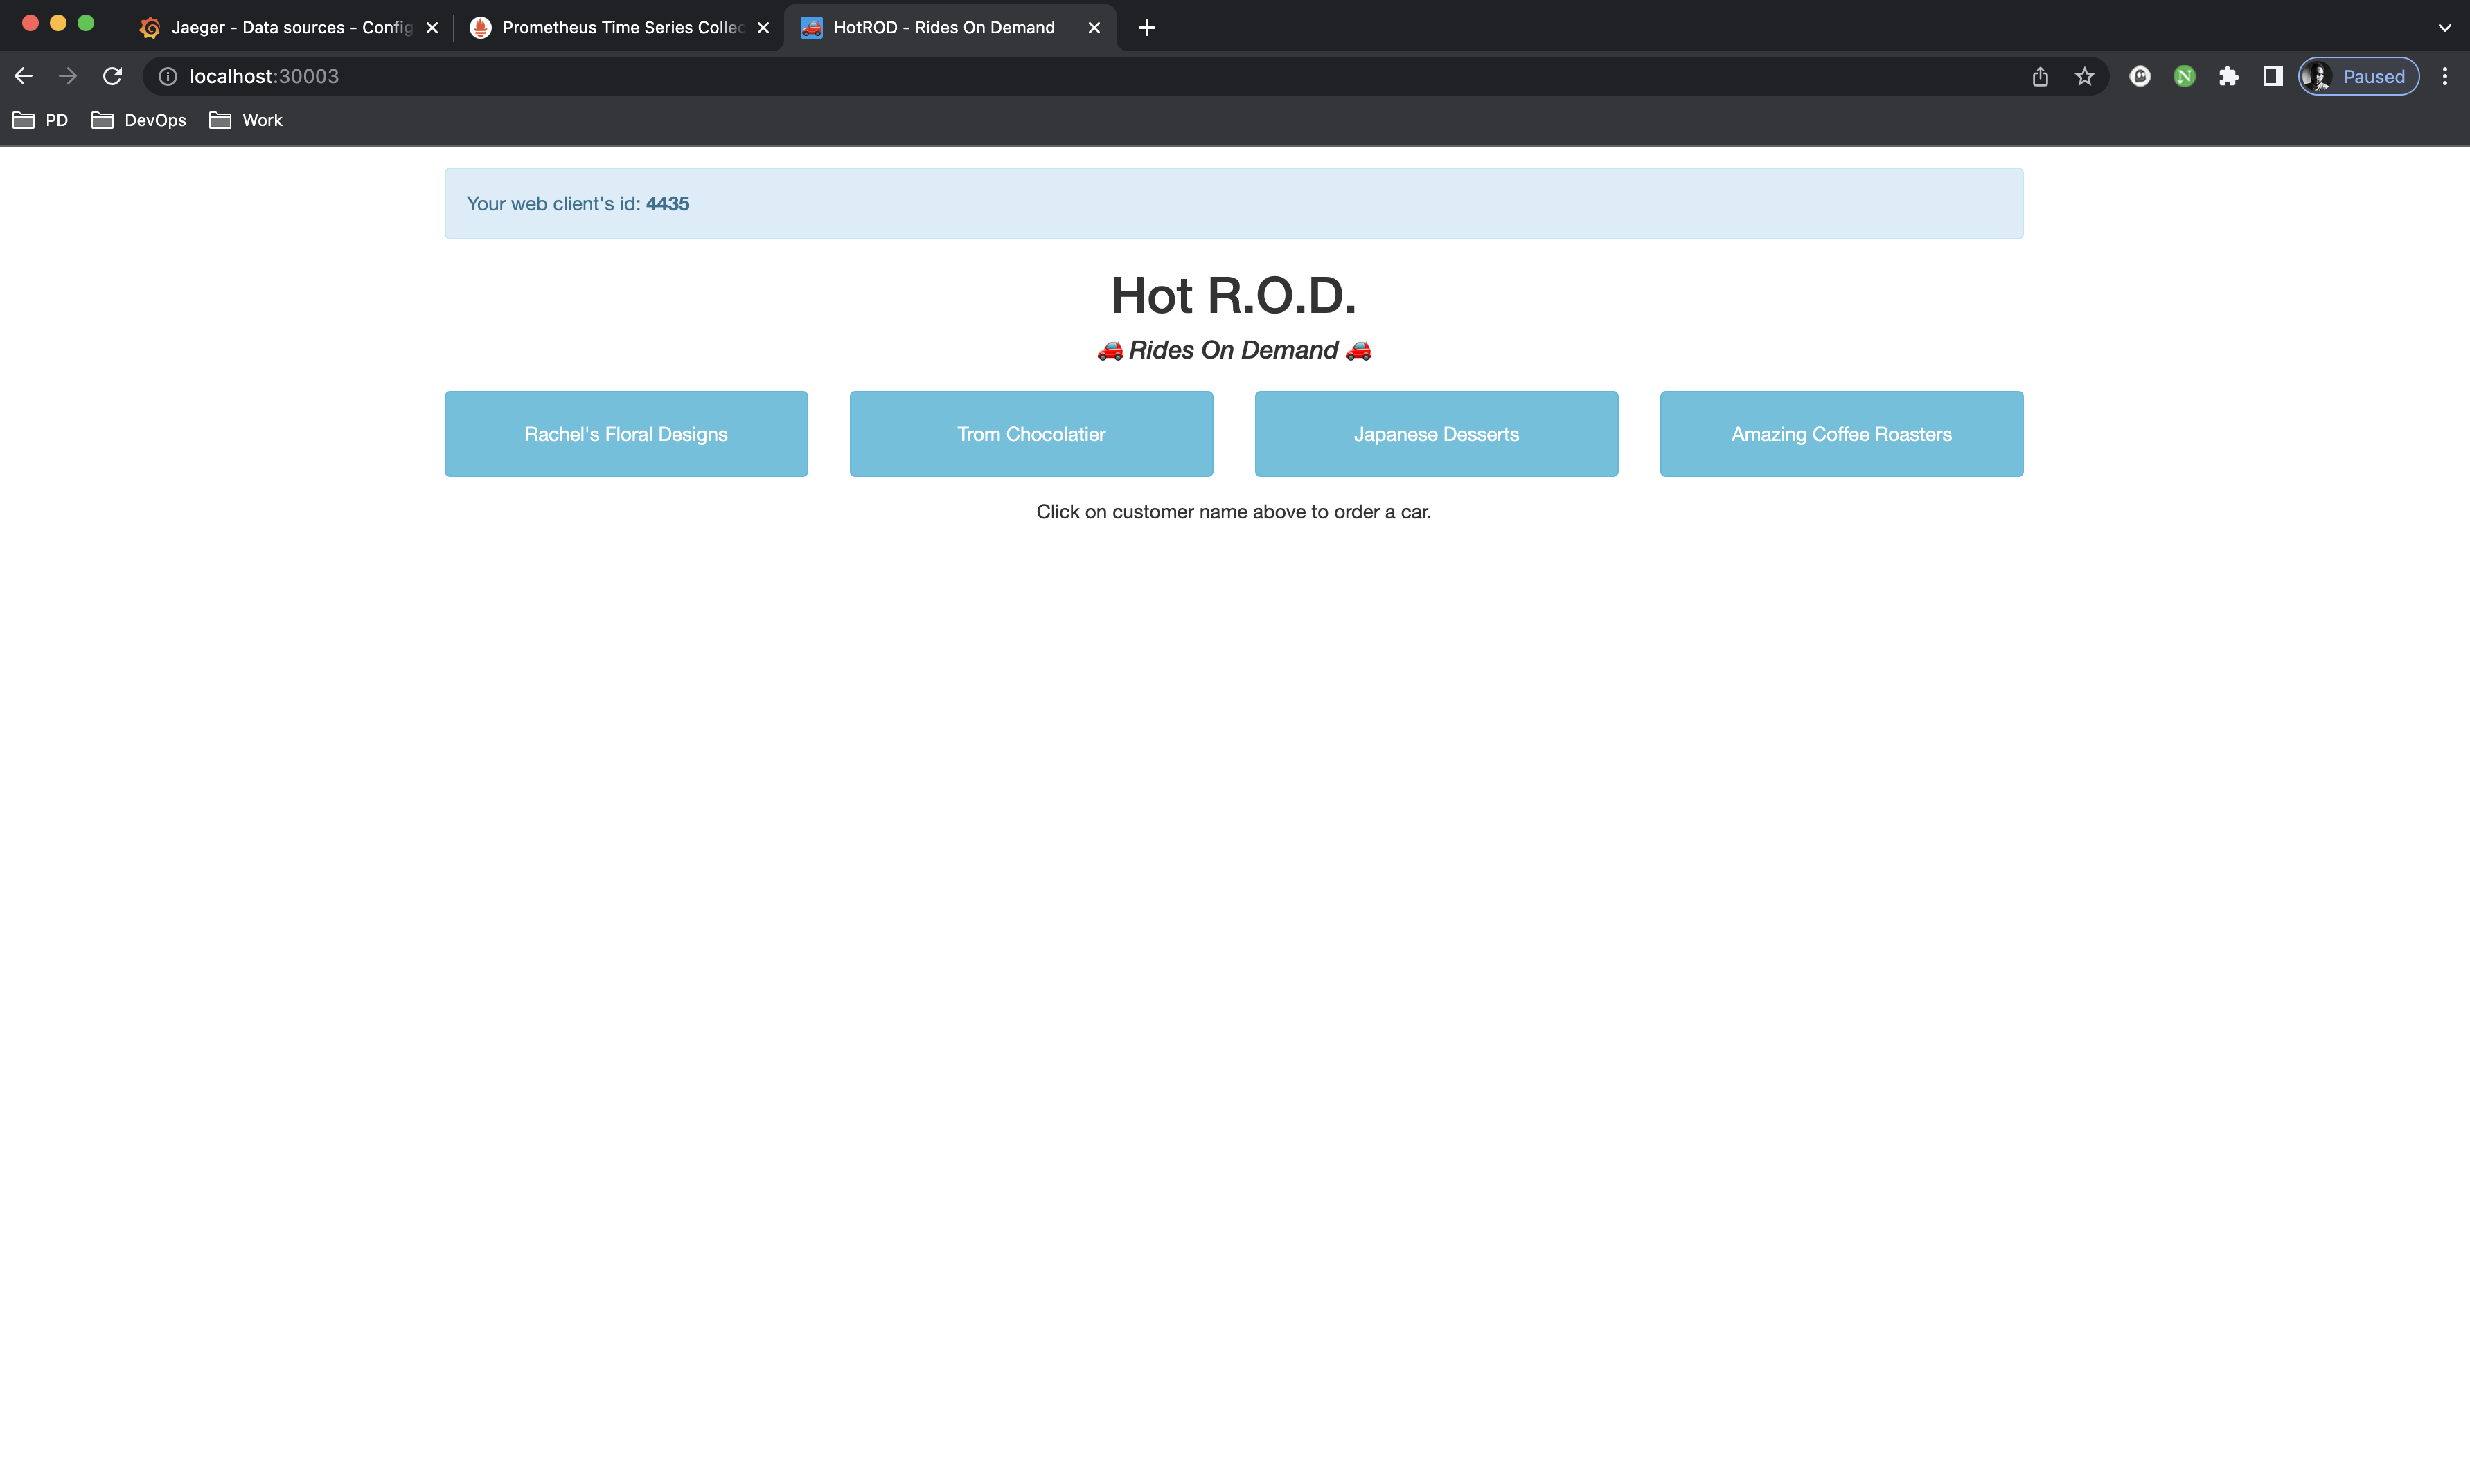
Task: Bookmark this page with the star
Action: coord(2083,76)
